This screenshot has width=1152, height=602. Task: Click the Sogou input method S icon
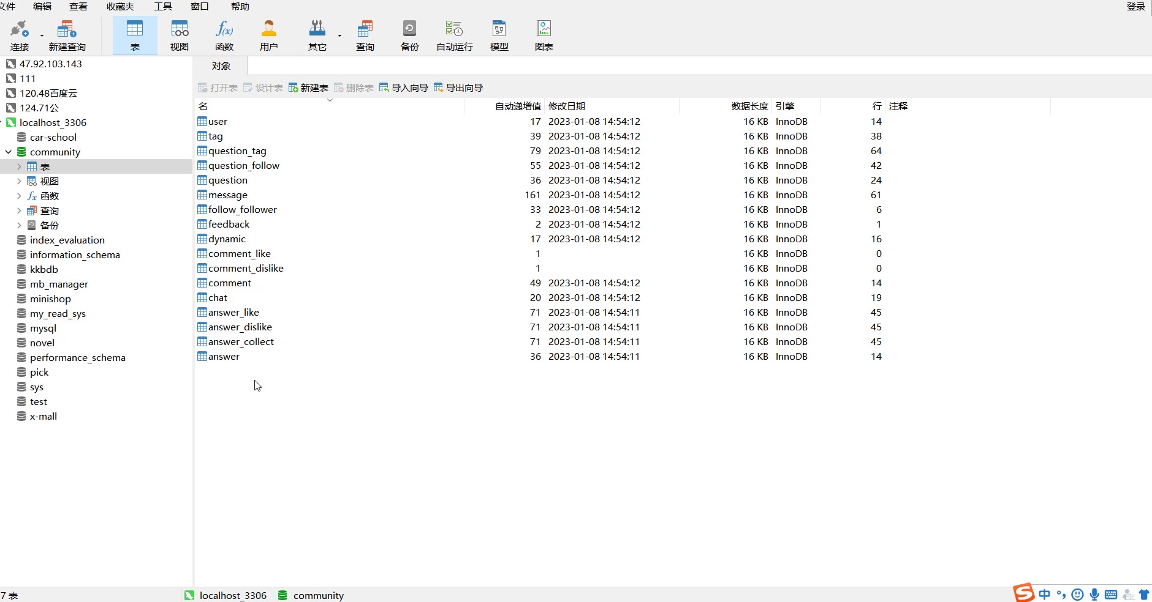pos(1023,593)
